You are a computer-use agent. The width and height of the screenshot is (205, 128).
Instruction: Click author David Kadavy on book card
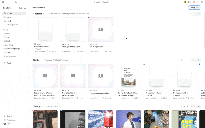coord(122,98)
